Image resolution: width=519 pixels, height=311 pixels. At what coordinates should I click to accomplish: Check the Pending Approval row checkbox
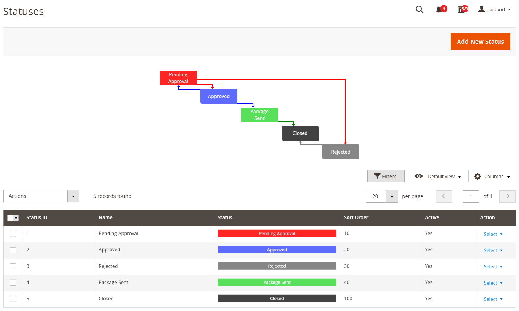point(13,234)
